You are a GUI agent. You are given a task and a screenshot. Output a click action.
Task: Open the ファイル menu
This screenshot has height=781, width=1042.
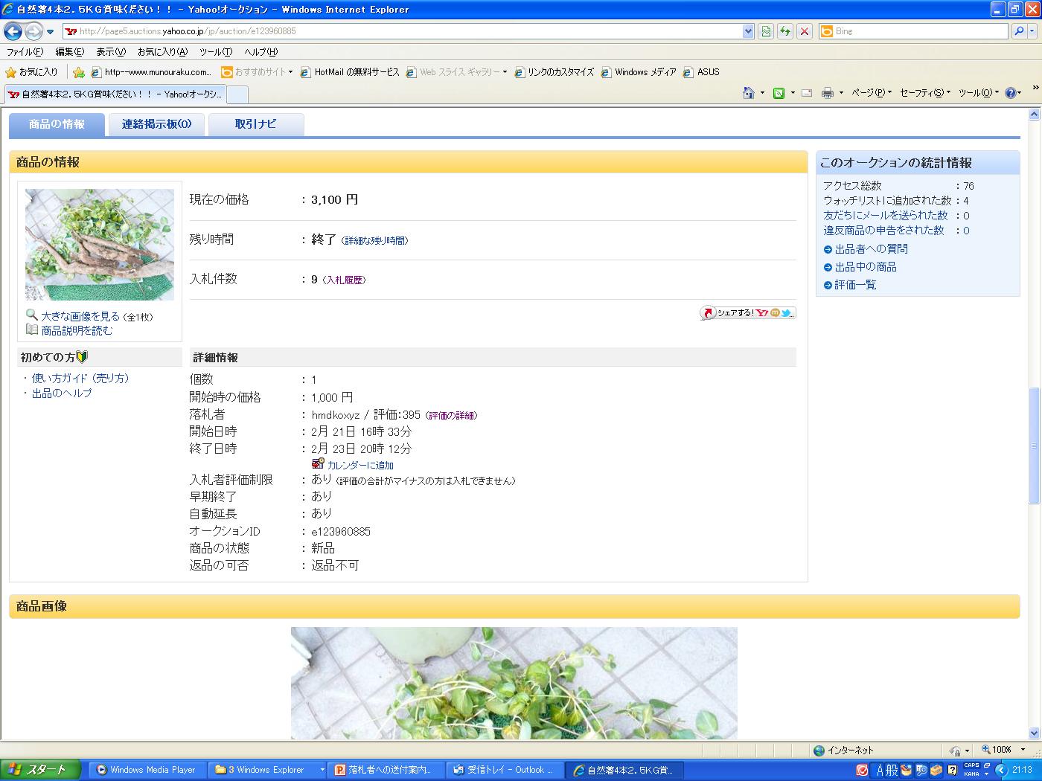point(25,52)
